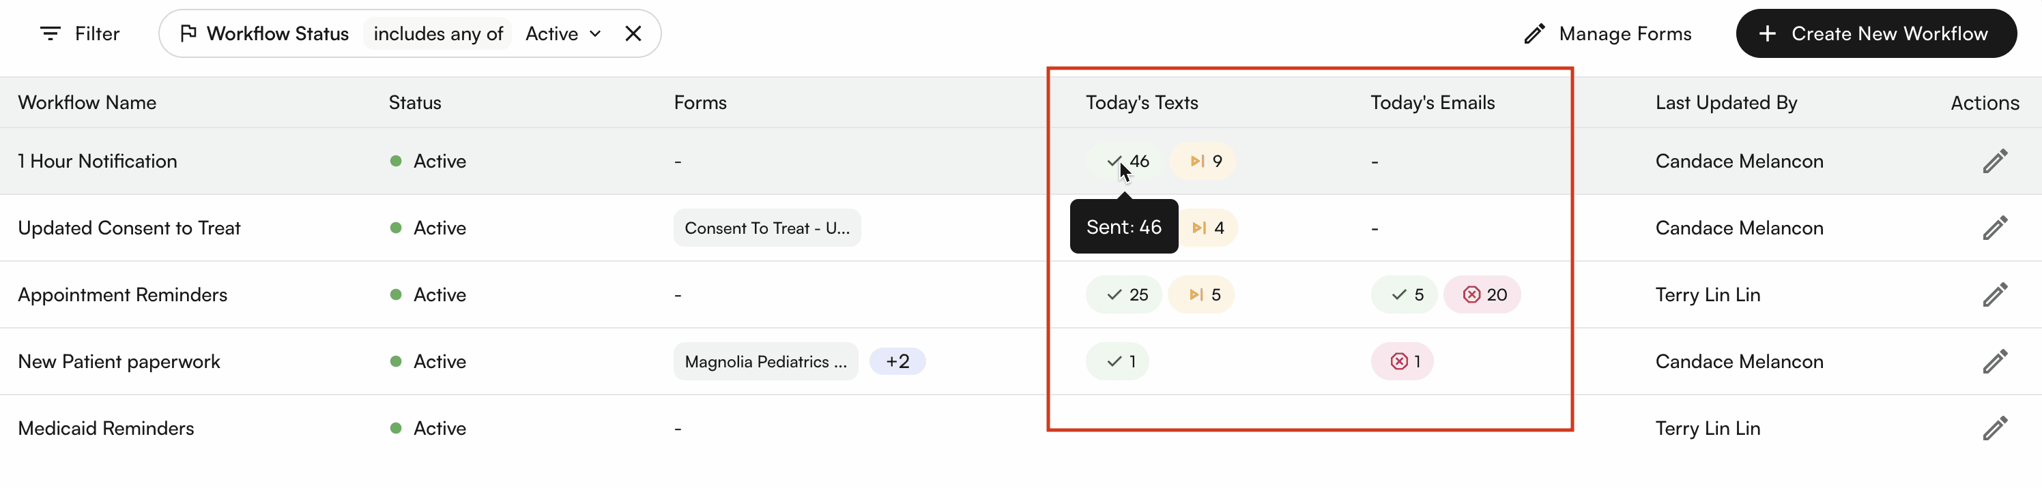The height and width of the screenshot is (488, 2042).
Task: Click the Status column header
Action: pyautogui.click(x=414, y=102)
